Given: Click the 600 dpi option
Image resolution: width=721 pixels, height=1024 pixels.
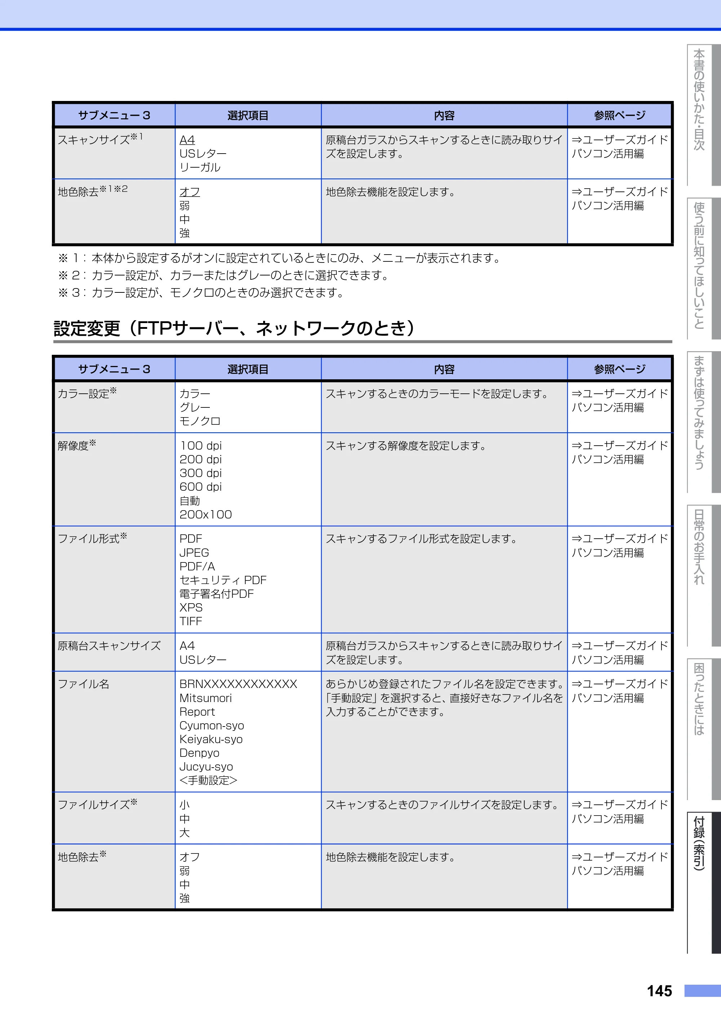Looking at the screenshot, I should [201, 486].
